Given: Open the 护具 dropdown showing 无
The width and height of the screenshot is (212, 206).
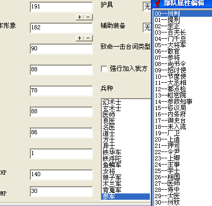Looking at the screenshot, I should point(147,7).
